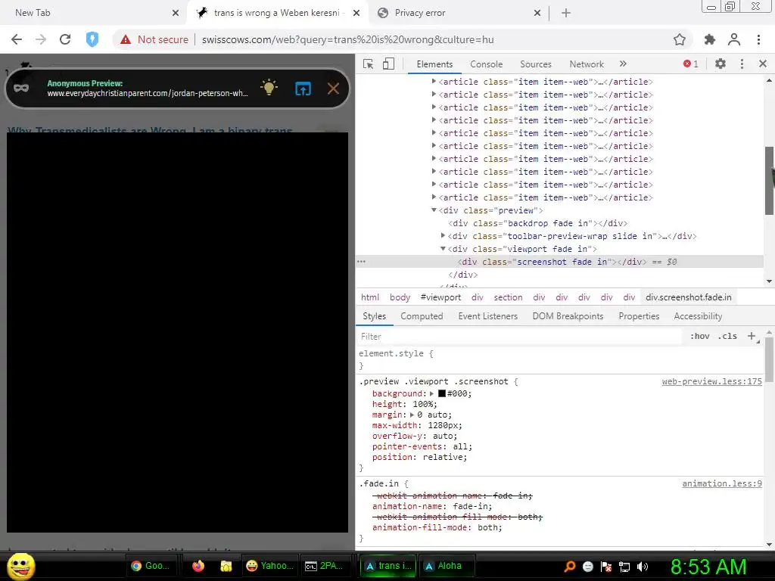Open the extensions puzzle icon
Screen dimensions: 775x581
coord(710,39)
